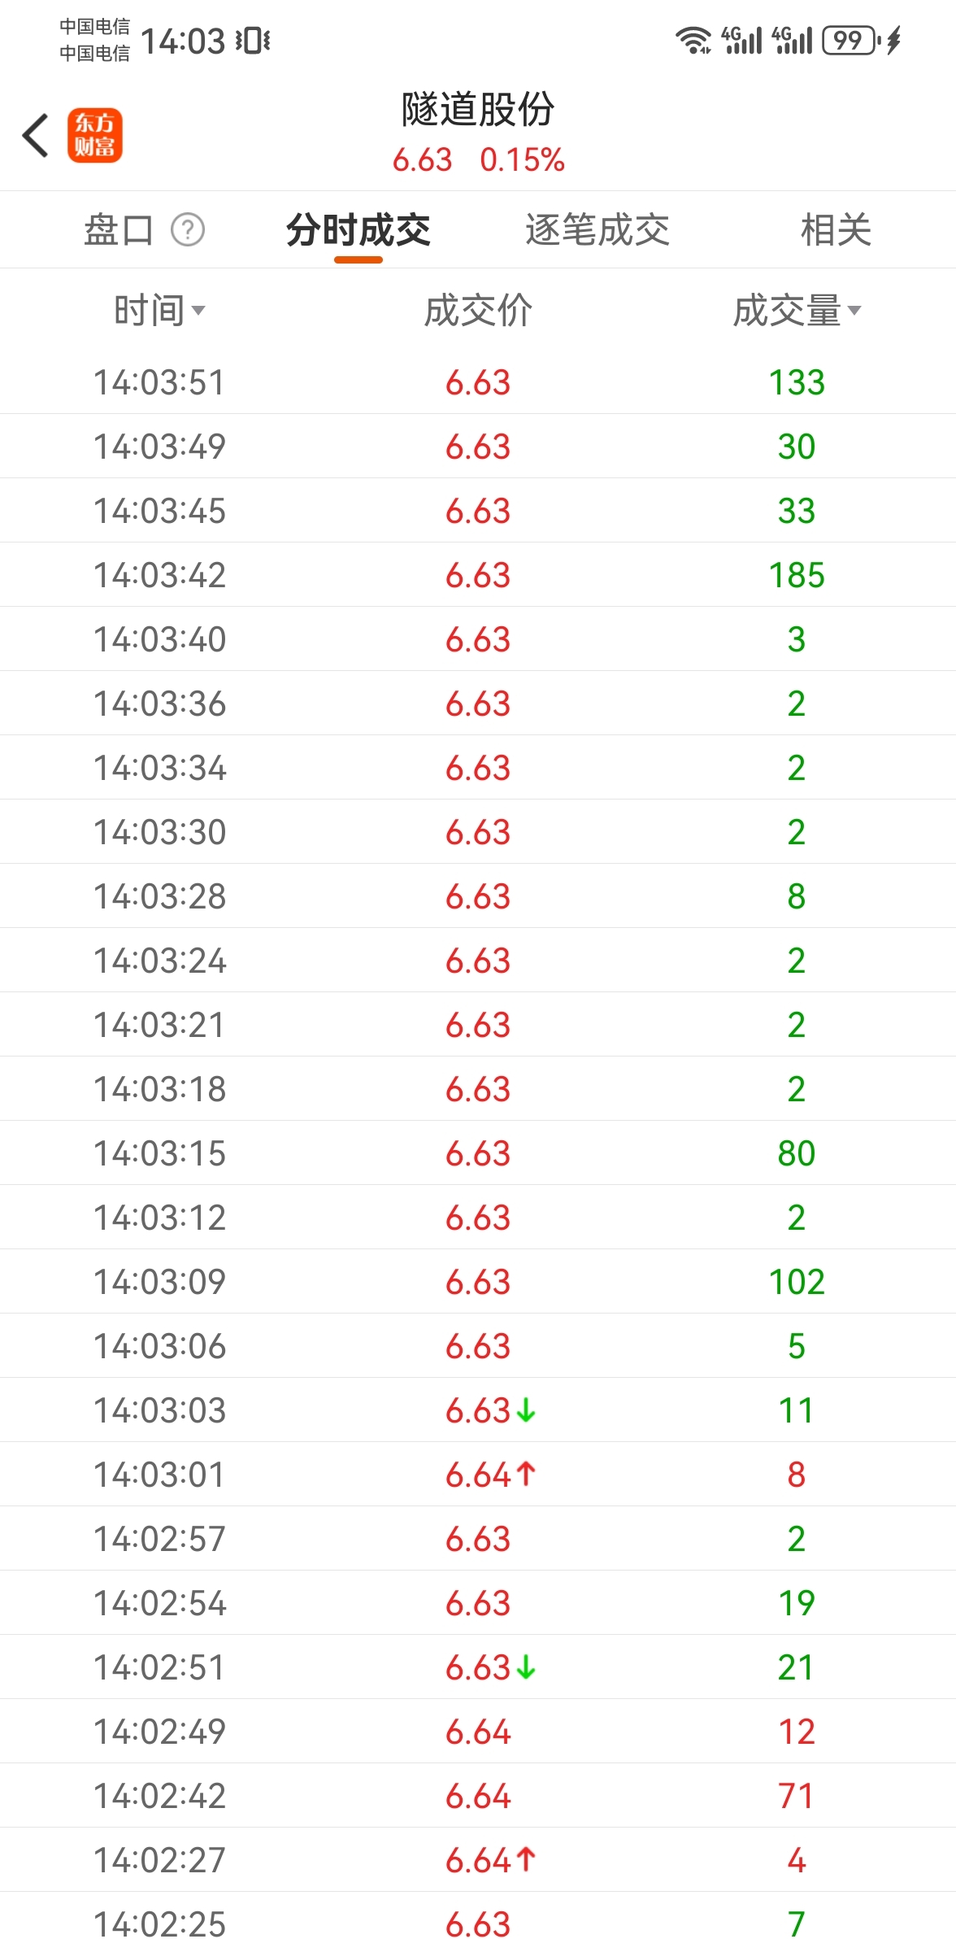This screenshot has height=1952, width=956.
Task: Tap the 成交价 column header
Action: pyautogui.click(x=478, y=310)
